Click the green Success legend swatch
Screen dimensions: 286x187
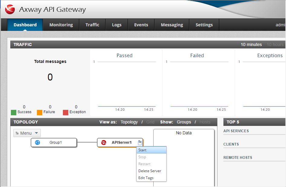pos(14,112)
